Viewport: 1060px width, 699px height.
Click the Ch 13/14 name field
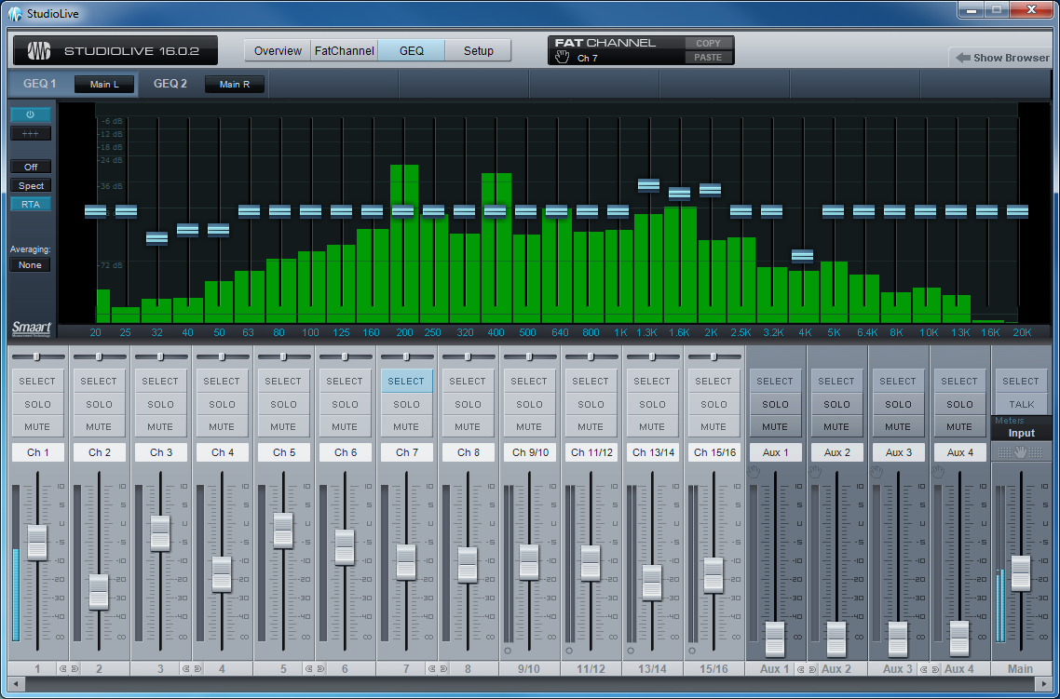pyautogui.click(x=652, y=452)
